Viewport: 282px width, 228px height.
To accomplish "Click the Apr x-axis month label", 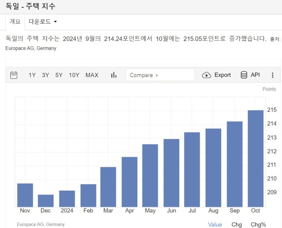I will click(130, 211).
